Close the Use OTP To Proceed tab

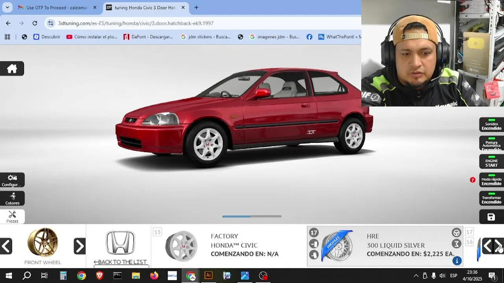coord(94,7)
